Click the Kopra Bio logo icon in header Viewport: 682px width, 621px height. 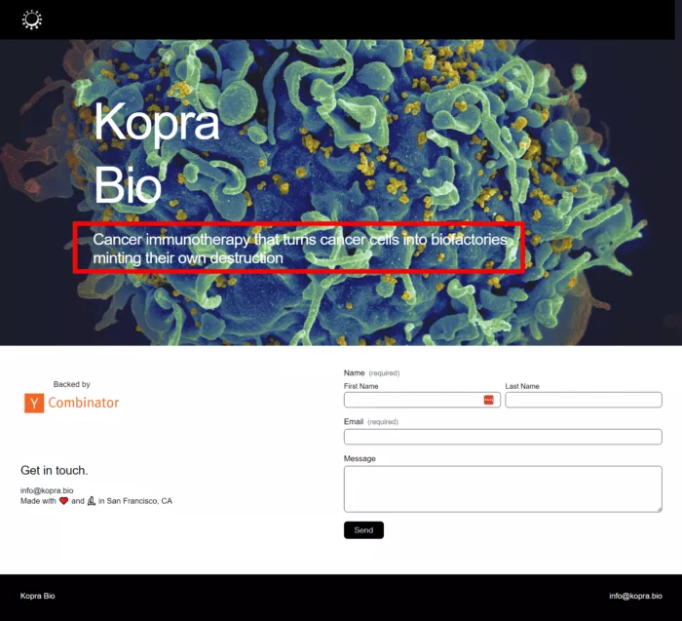coord(32,19)
